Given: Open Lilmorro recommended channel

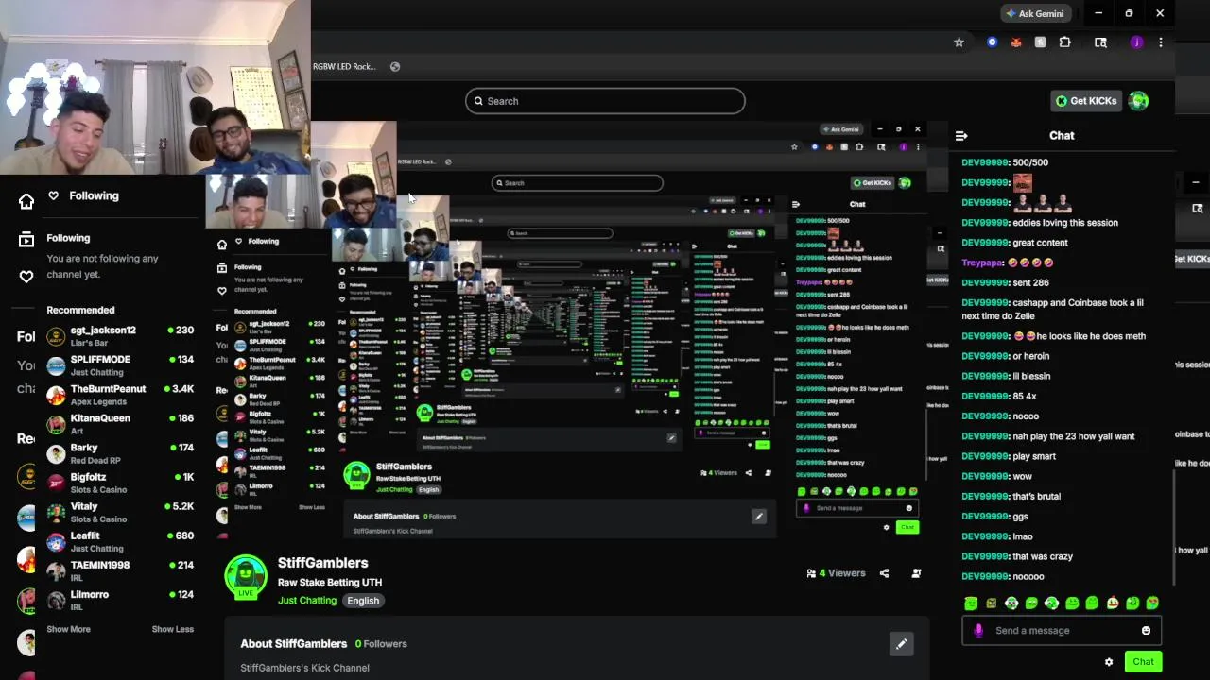Looking at the screenshot, I should [120, 600].
